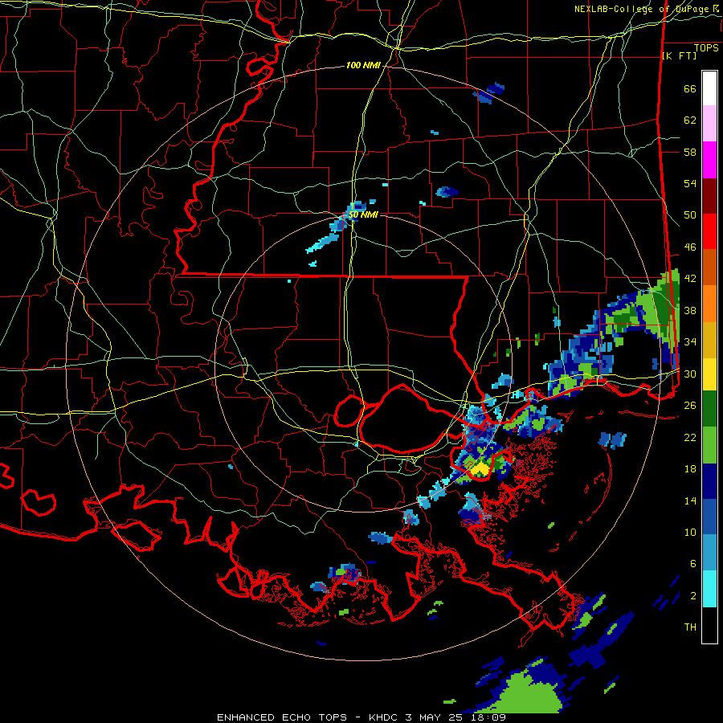723x723 pixels.
Task: Click the '50 NMI' range ring label
Action: [x=363, y=214]
